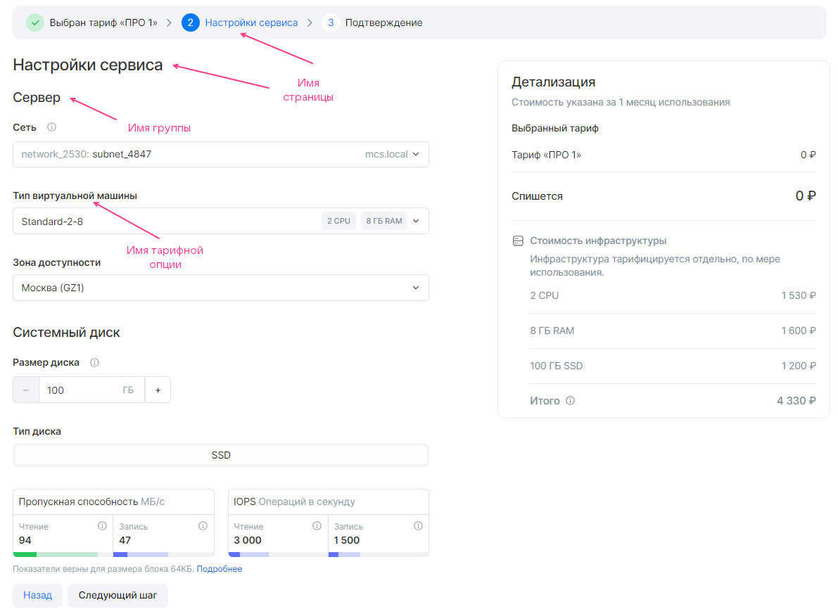The width and height of the screenshot is (838, 614).
Task: Open the Москва (GZ1) availability zone dropdown
Action: (x=221, y=288)
